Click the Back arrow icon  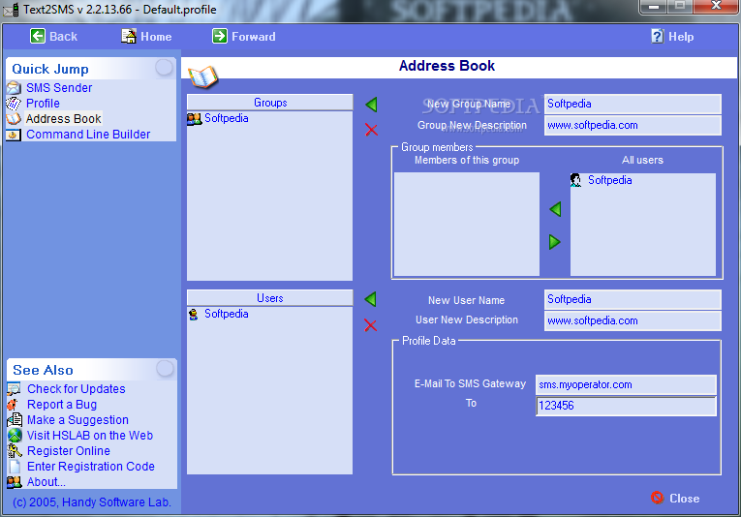coord(38,36)
